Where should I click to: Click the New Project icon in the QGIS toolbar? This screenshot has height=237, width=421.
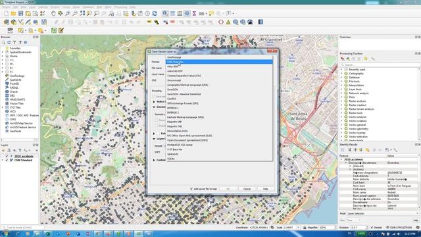pos(6,13)
